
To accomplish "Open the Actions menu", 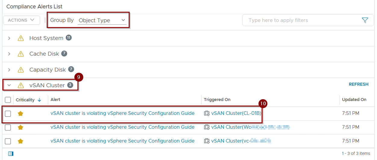I will pyautogui.click(x=21, y=20).
